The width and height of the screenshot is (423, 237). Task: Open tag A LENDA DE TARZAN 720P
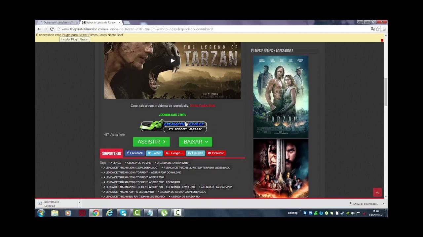tap(216, 187)
